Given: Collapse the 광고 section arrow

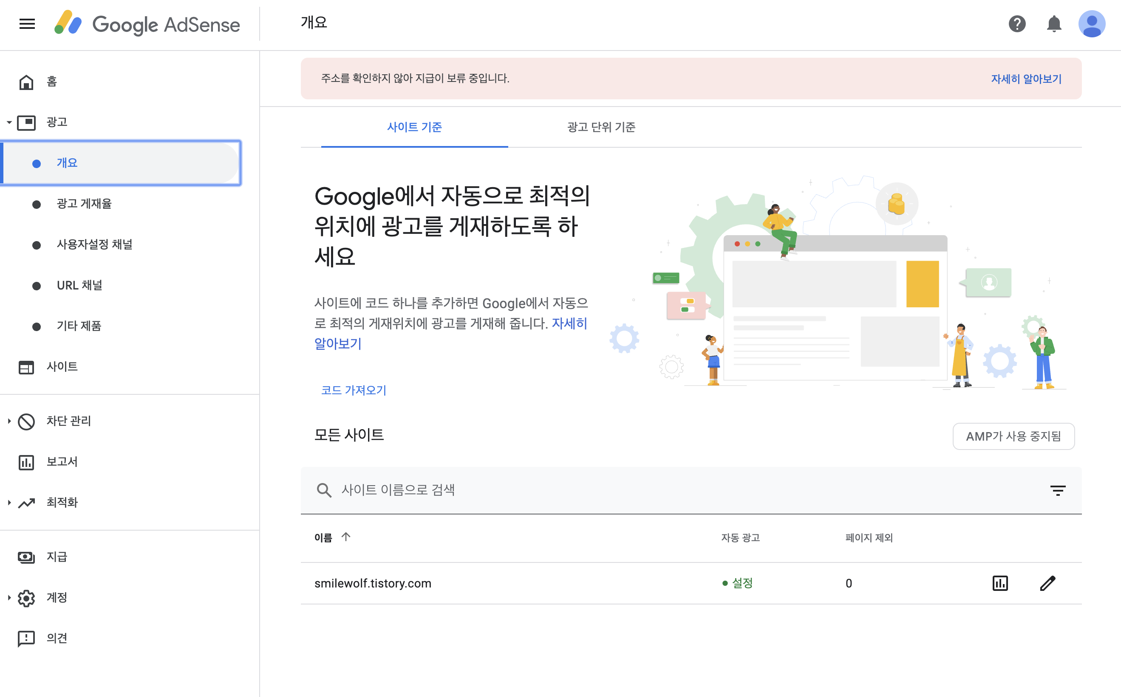Looking at the screenshot, I should pyautogui.click(x=9, y=122).
